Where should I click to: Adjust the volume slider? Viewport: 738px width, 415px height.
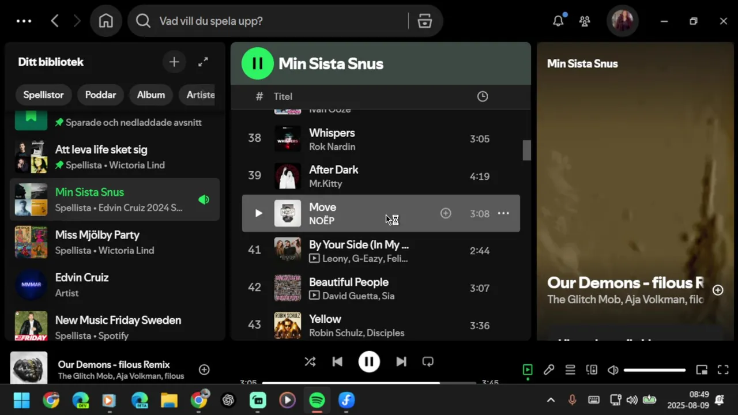pyautogui.click(x=654, y=370)
